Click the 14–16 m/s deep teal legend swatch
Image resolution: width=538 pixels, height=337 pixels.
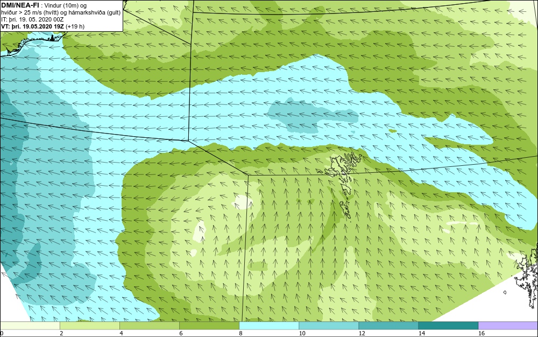448,326
